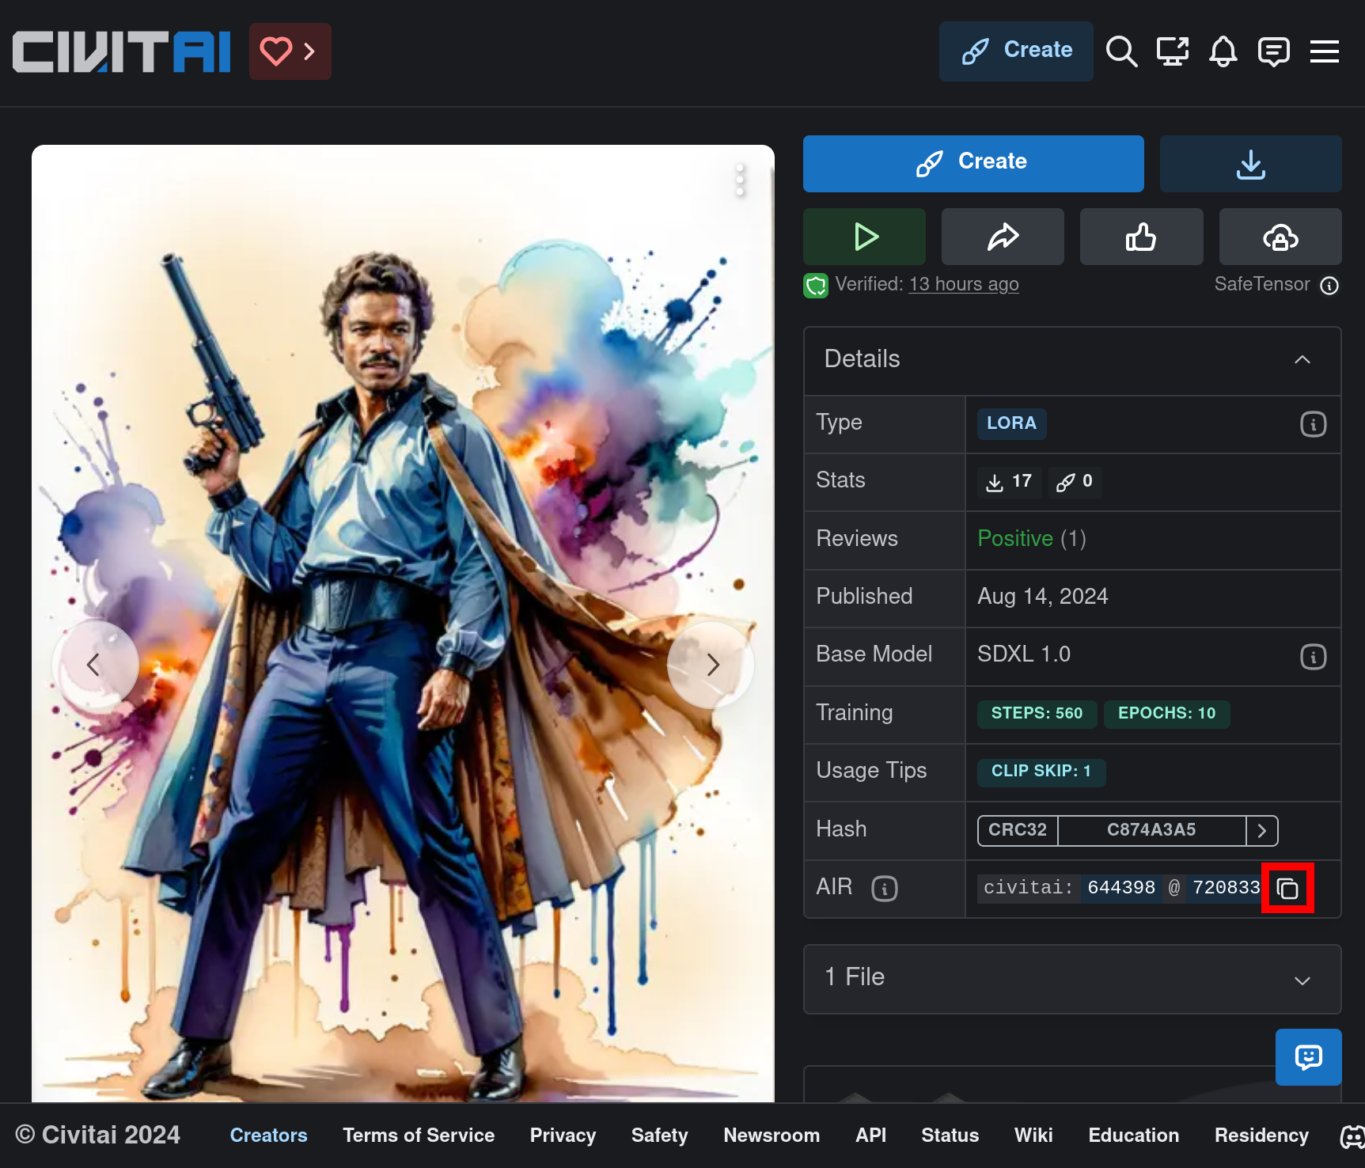Click the published date Aug 14, 2024

pos(1042,597)
